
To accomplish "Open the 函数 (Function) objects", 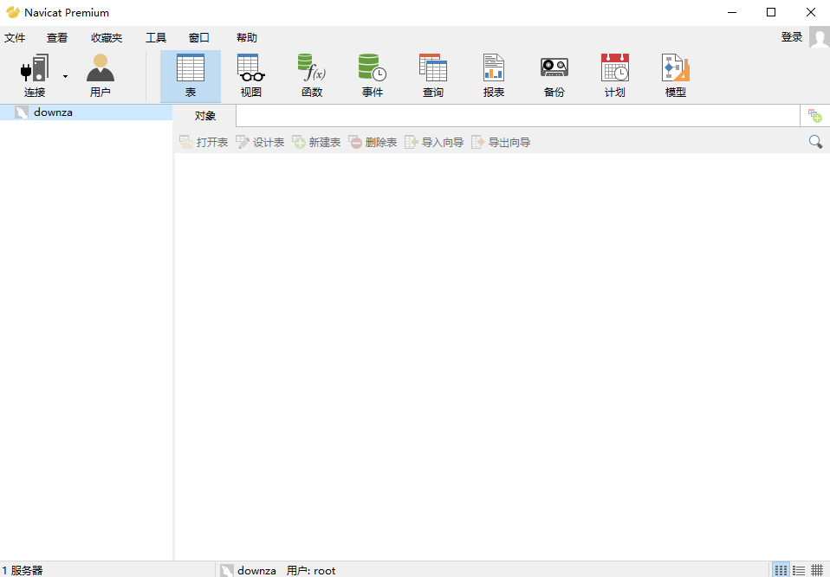I will (x=312, y=76).
